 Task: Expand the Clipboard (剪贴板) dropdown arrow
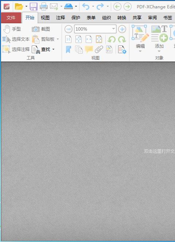(x=58, y=39)
